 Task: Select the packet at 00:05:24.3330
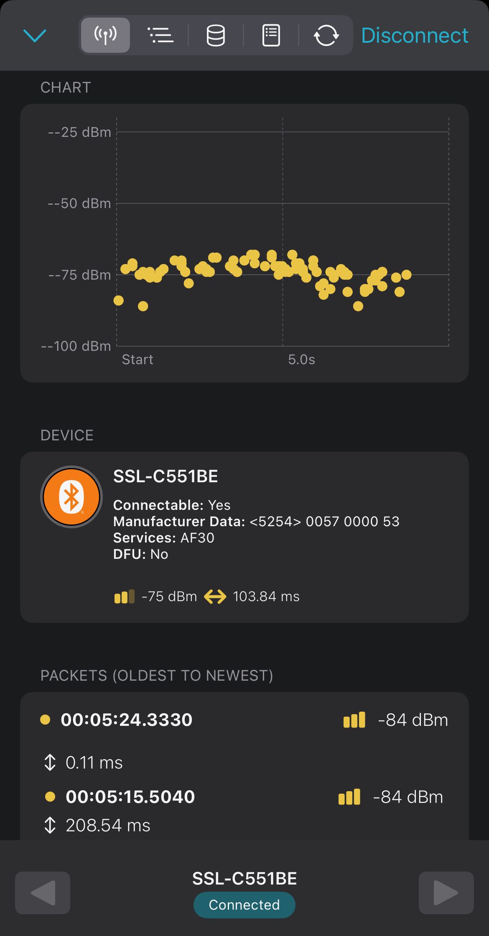pos(126,720)
